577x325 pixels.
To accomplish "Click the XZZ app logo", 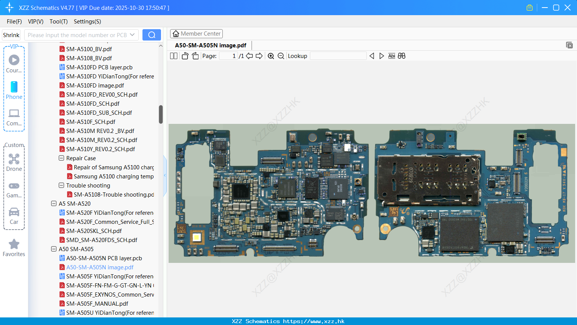I will pos(9,8).
